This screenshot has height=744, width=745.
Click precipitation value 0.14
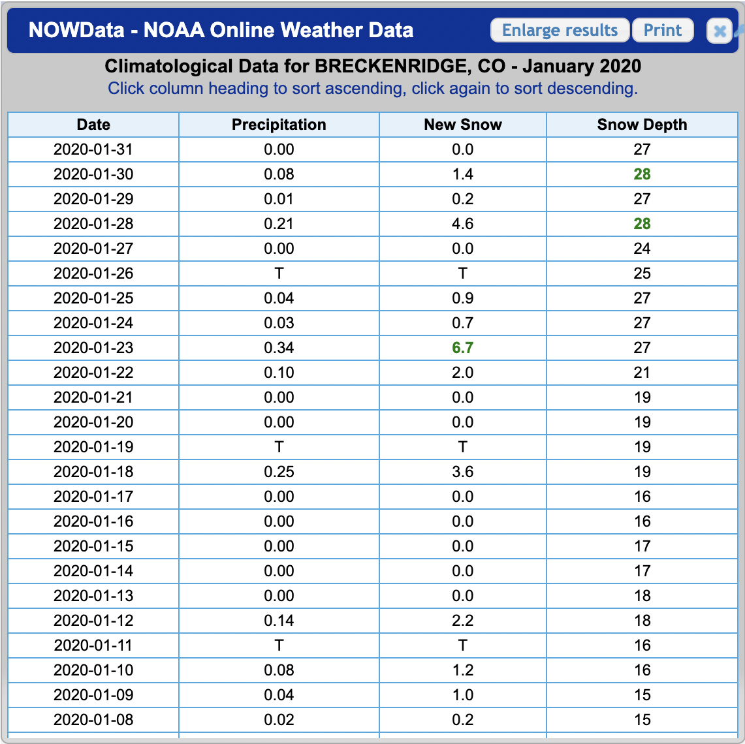point(279,621)
